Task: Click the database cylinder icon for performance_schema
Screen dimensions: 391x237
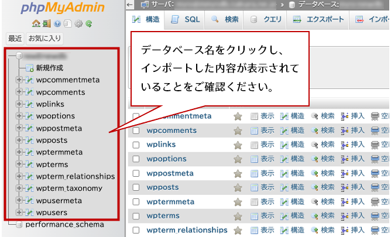Action: [x=19, y=225]
